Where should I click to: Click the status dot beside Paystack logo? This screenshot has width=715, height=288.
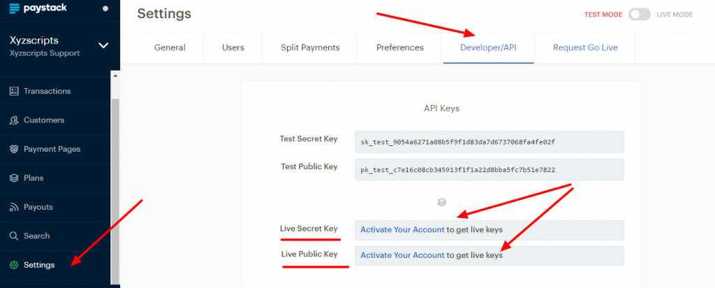coord(106,8)
